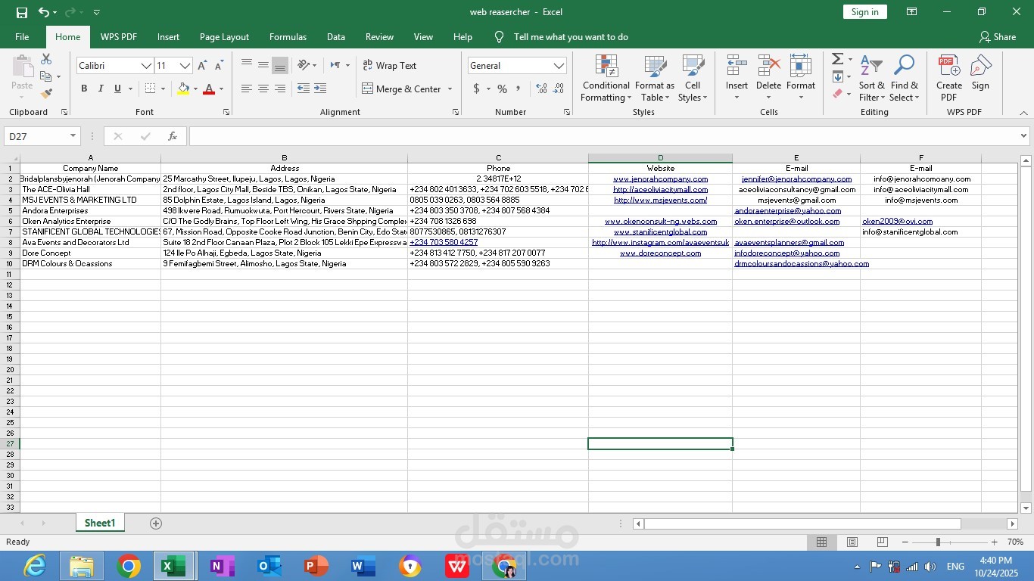Increase font size with larger A
The image size is (1034, 581).
202,66
